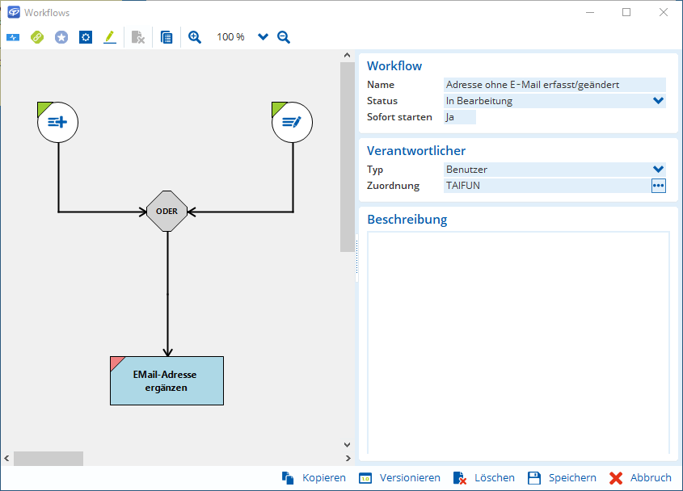Viewport: 683px width, 491px height.
Task: Click the star circle toolbar icon
Action: tap(61, 37)
